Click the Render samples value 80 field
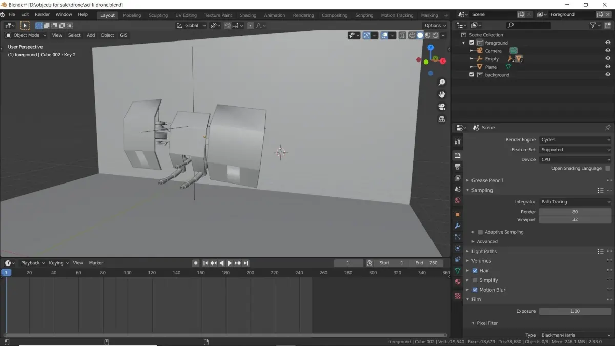 click(575, 212)
